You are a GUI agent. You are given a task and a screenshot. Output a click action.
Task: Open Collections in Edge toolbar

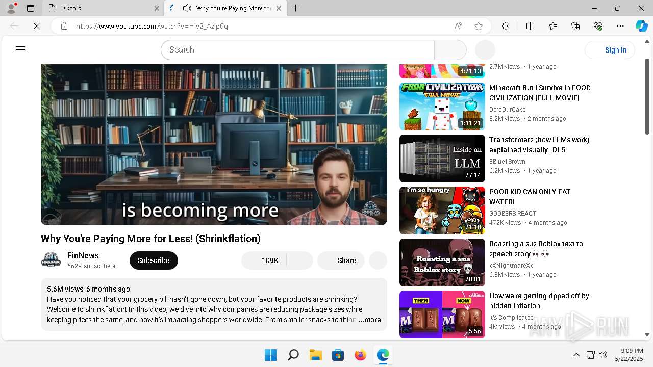coord(575,26)
